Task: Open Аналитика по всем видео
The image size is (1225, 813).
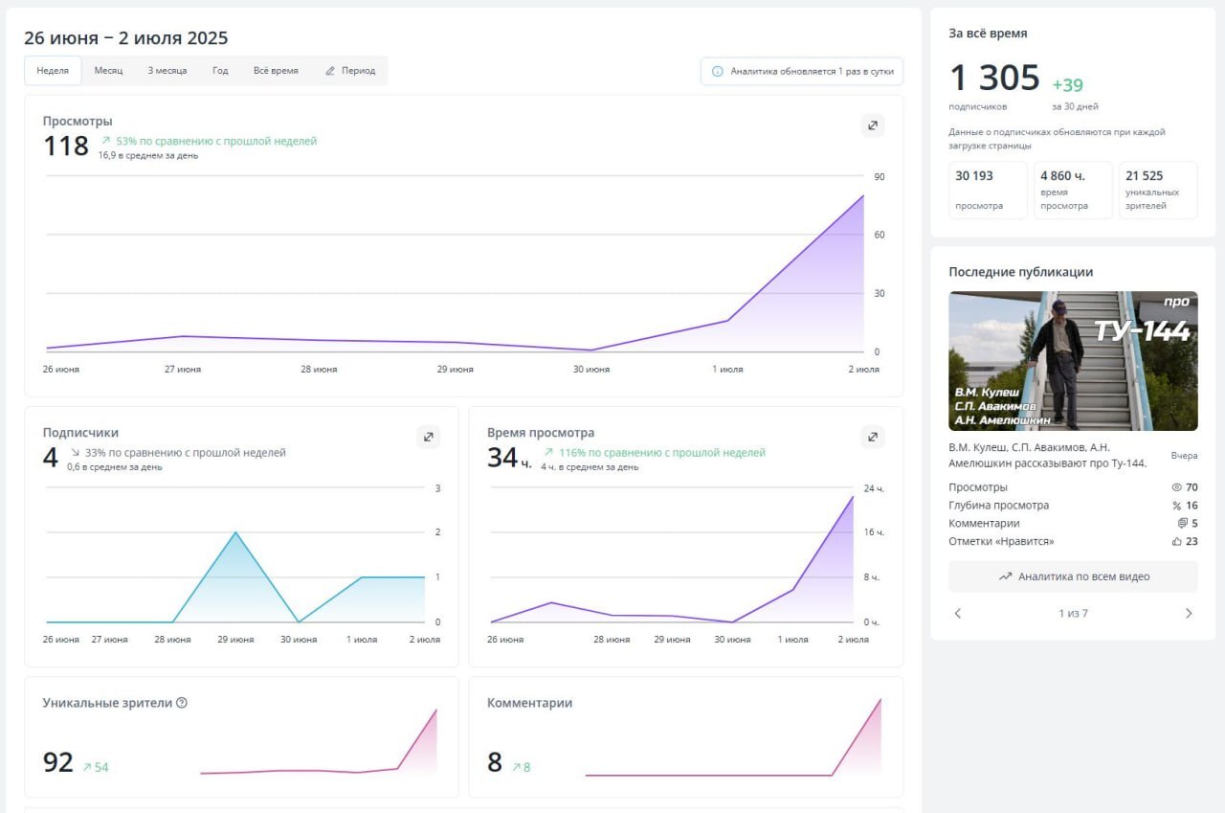Action: click(x=1073, y=576)
